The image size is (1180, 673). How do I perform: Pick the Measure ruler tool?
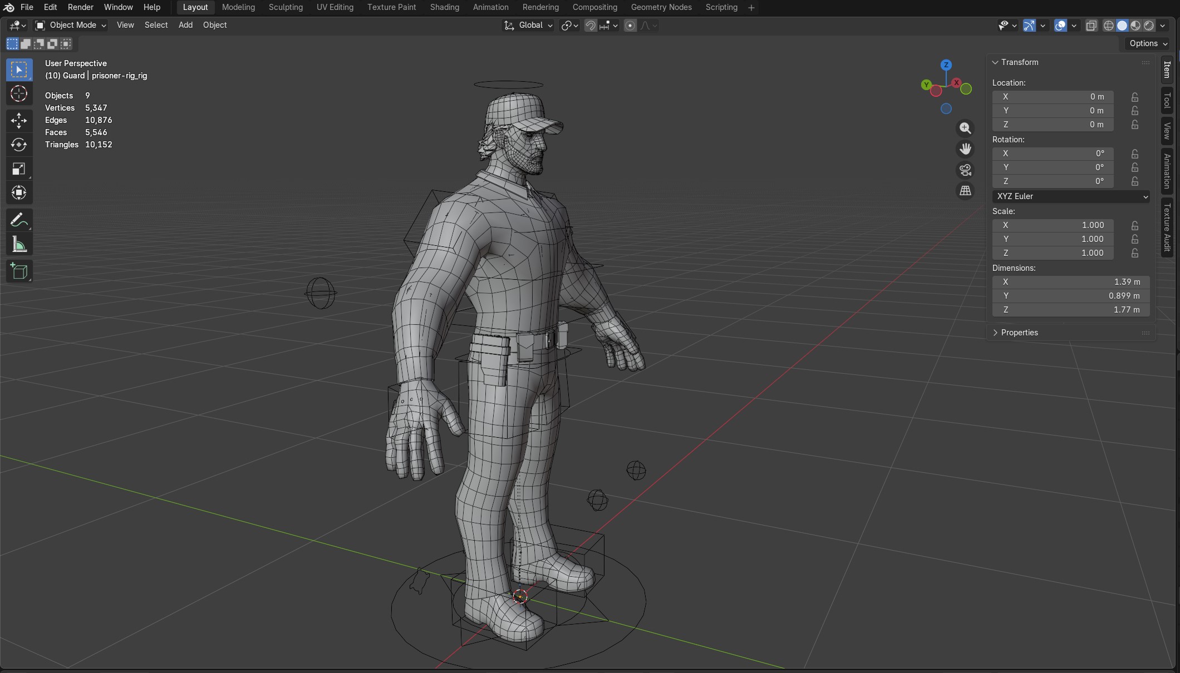coord(19,245)
